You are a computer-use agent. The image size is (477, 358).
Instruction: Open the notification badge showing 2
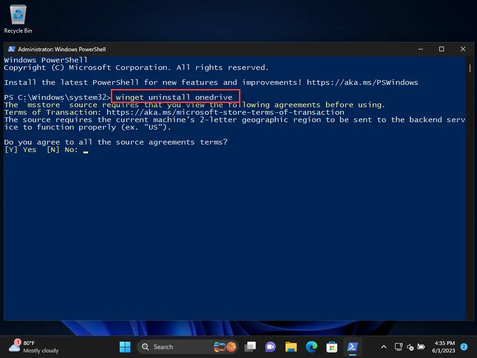tap(463, 346)
